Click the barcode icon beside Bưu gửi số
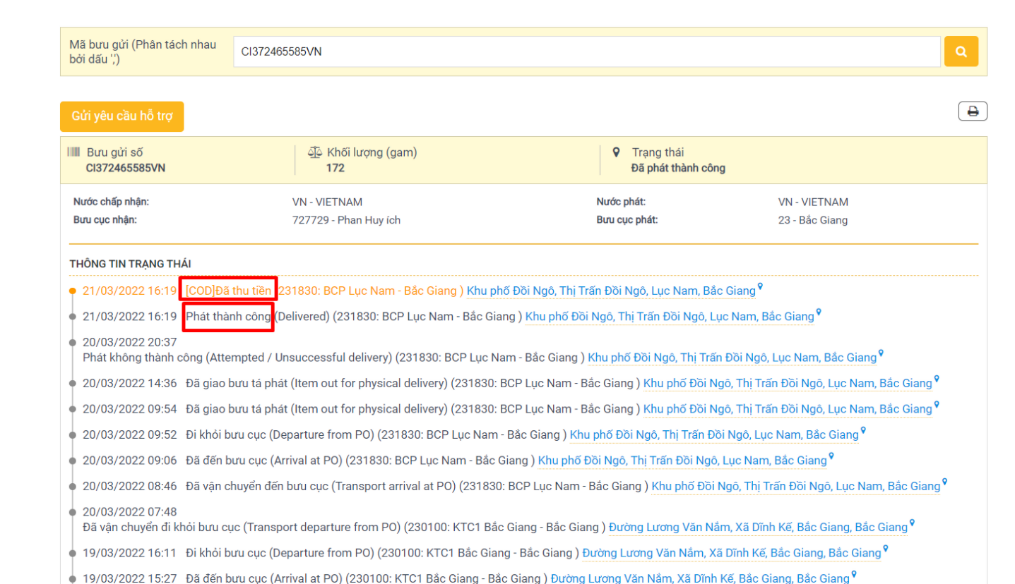 (x=74, y=152)
